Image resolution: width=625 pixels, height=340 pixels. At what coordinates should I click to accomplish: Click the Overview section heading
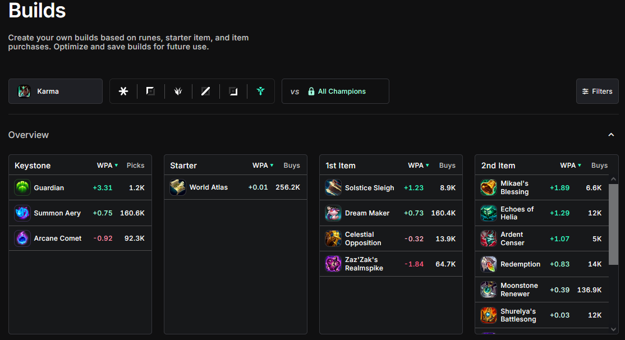pyautogui.click(x=28, y=135)
